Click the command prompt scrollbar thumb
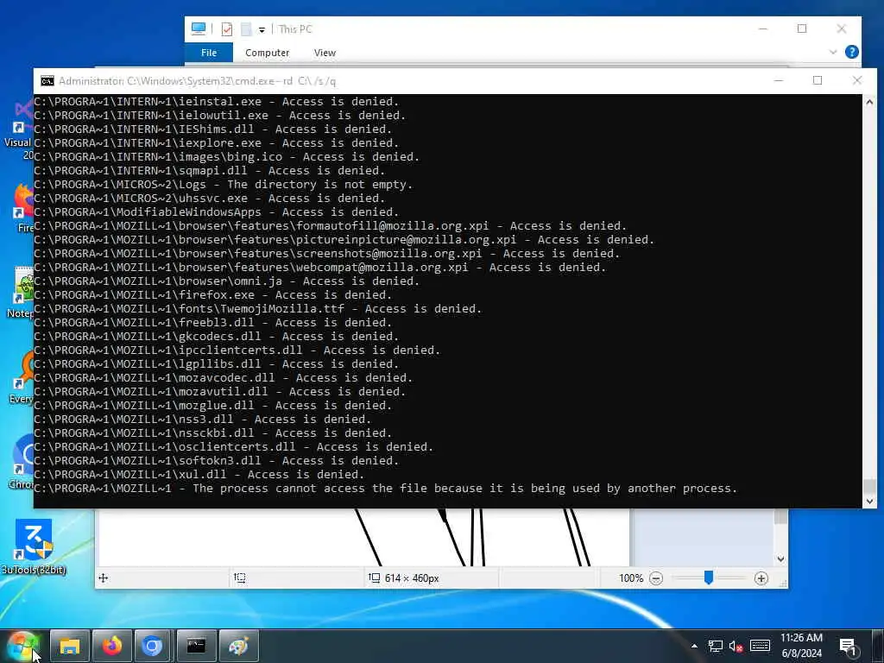The height and width of the screenshot is (663, 884). pos(869,486)
